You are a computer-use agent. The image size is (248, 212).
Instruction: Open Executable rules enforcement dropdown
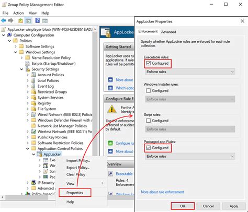(x=190, y=72)
